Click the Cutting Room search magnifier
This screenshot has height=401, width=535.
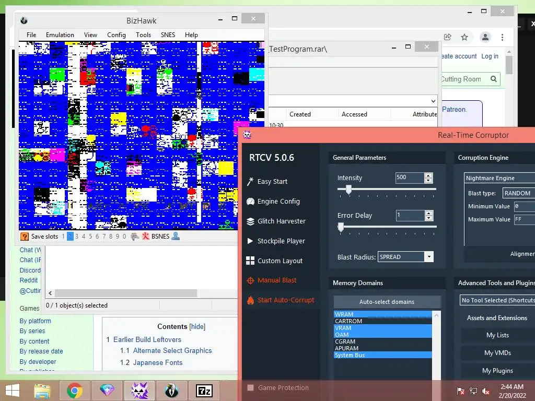(x=493, y=79)
